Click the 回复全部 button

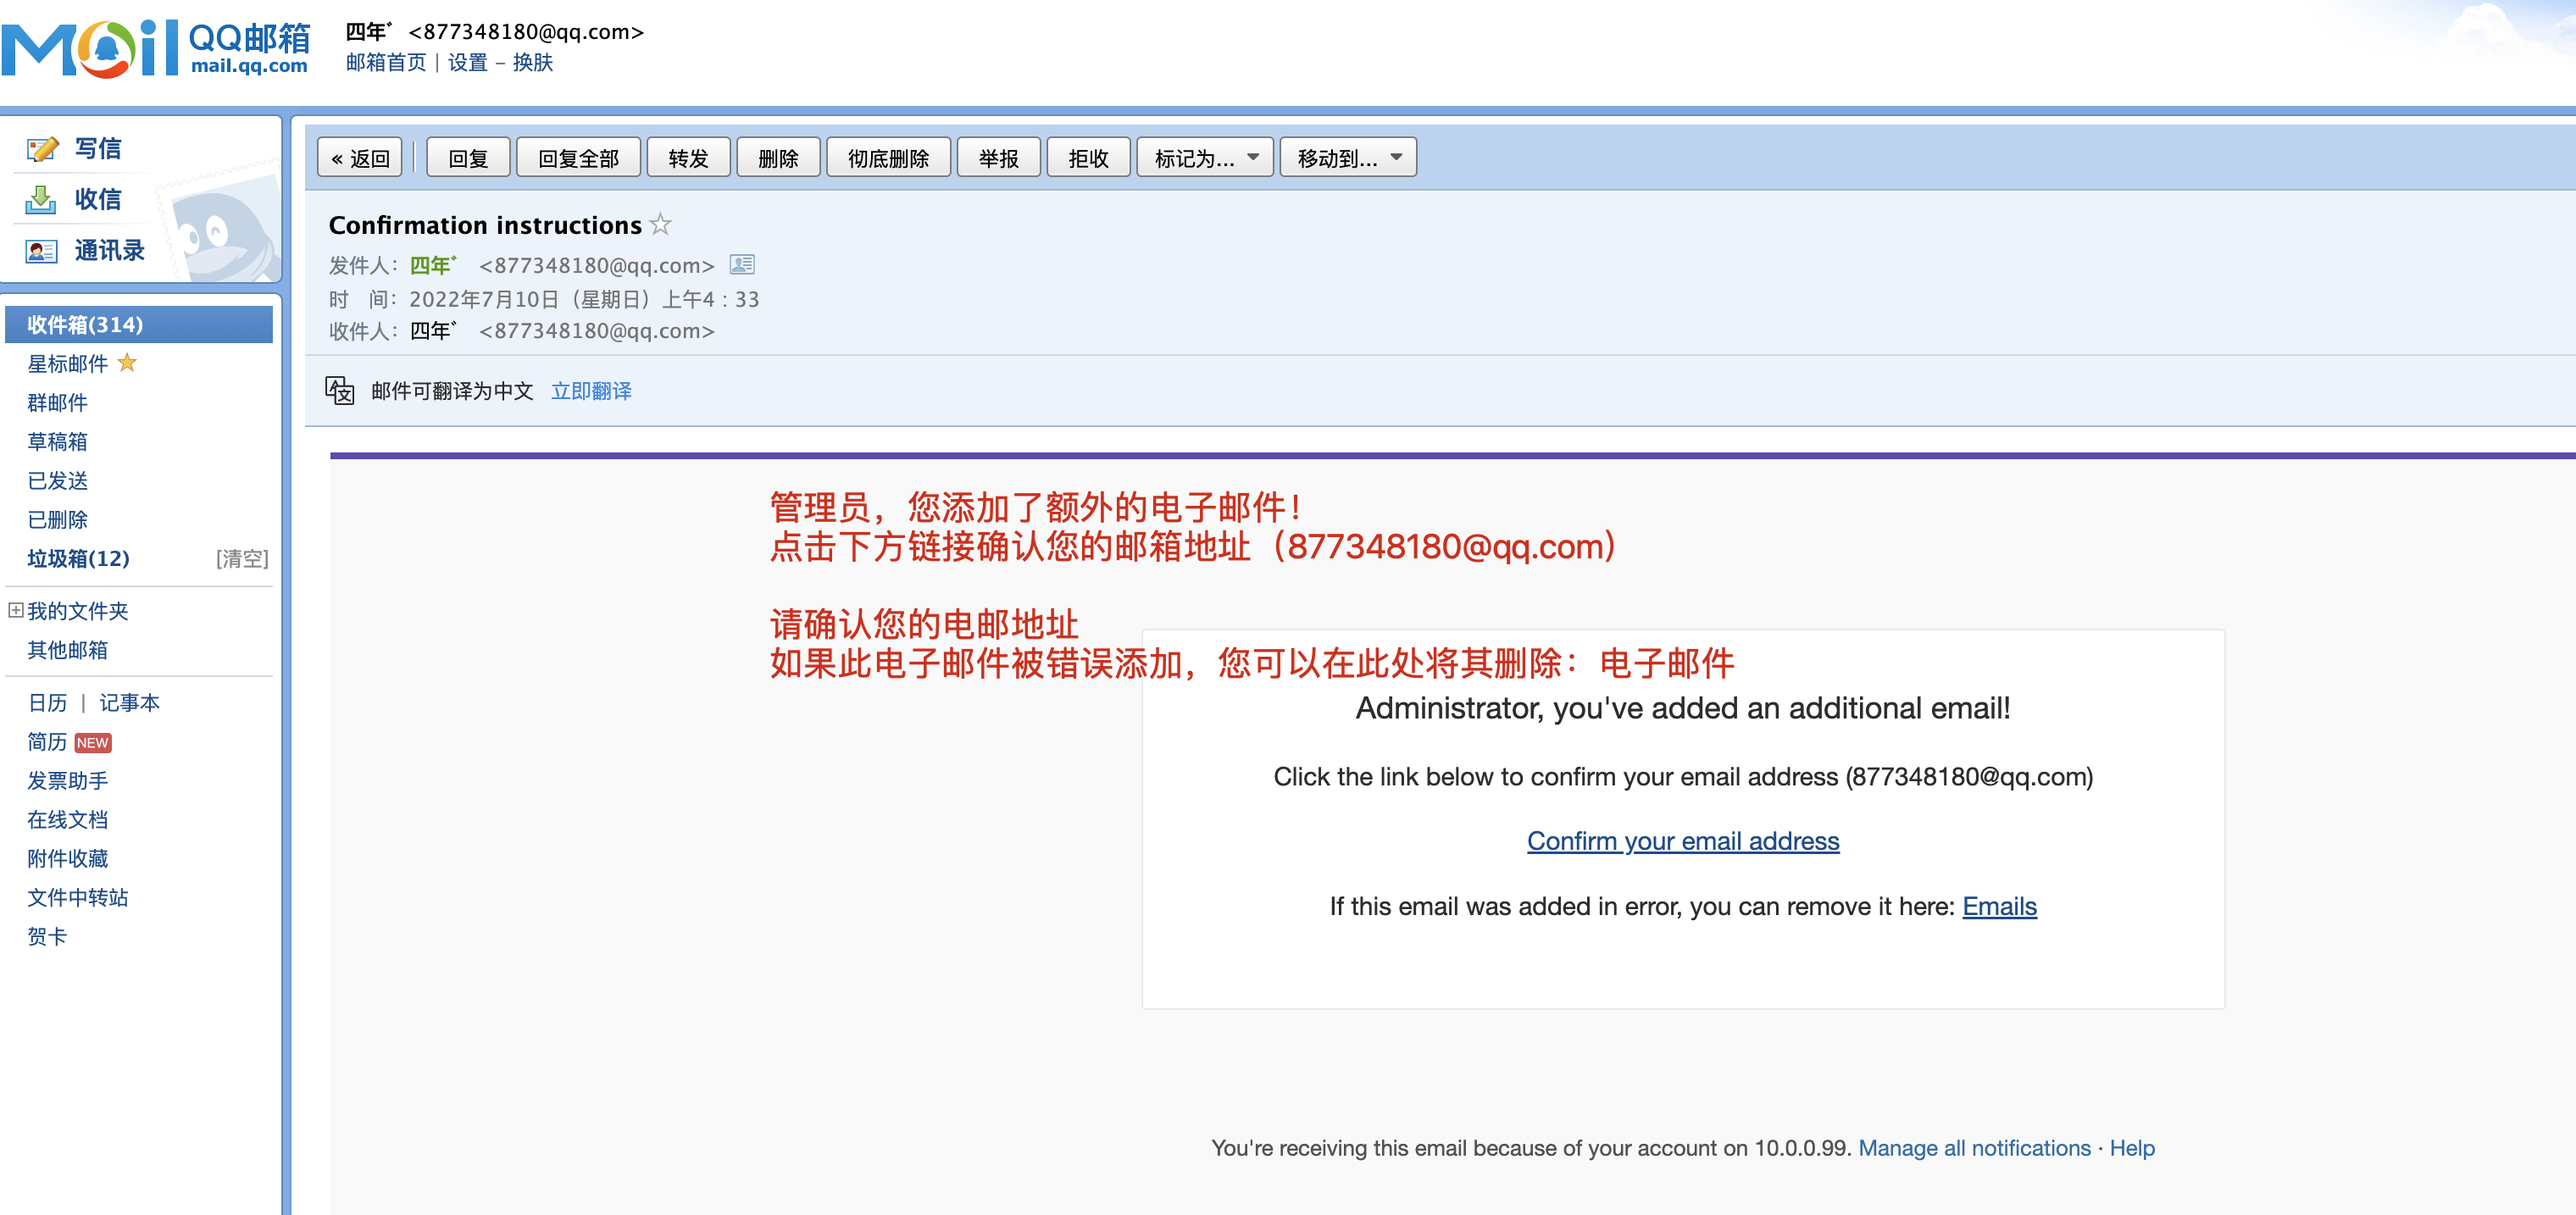(578, 158)
